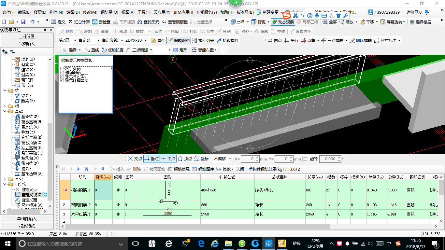Toggle 交点 intersection snap

pyautogui.click(x=135, y=159)
